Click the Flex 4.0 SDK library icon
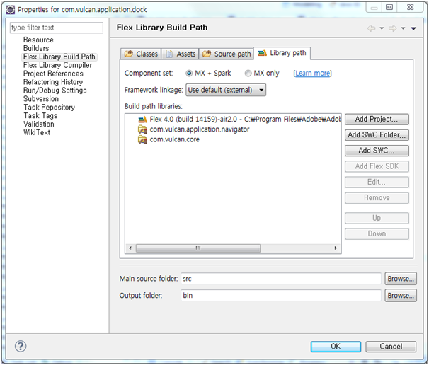This screenshot has width=429, height=365. [142, 120]
